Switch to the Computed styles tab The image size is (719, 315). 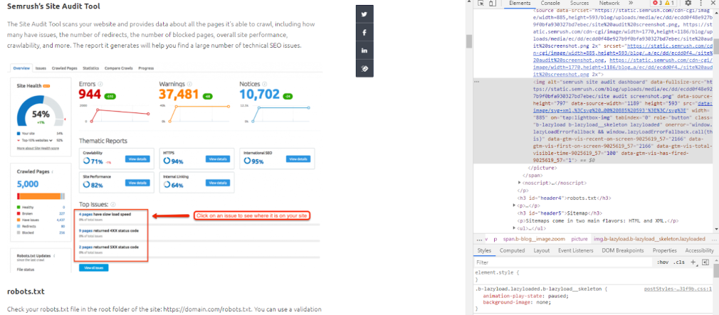point(512,250)
